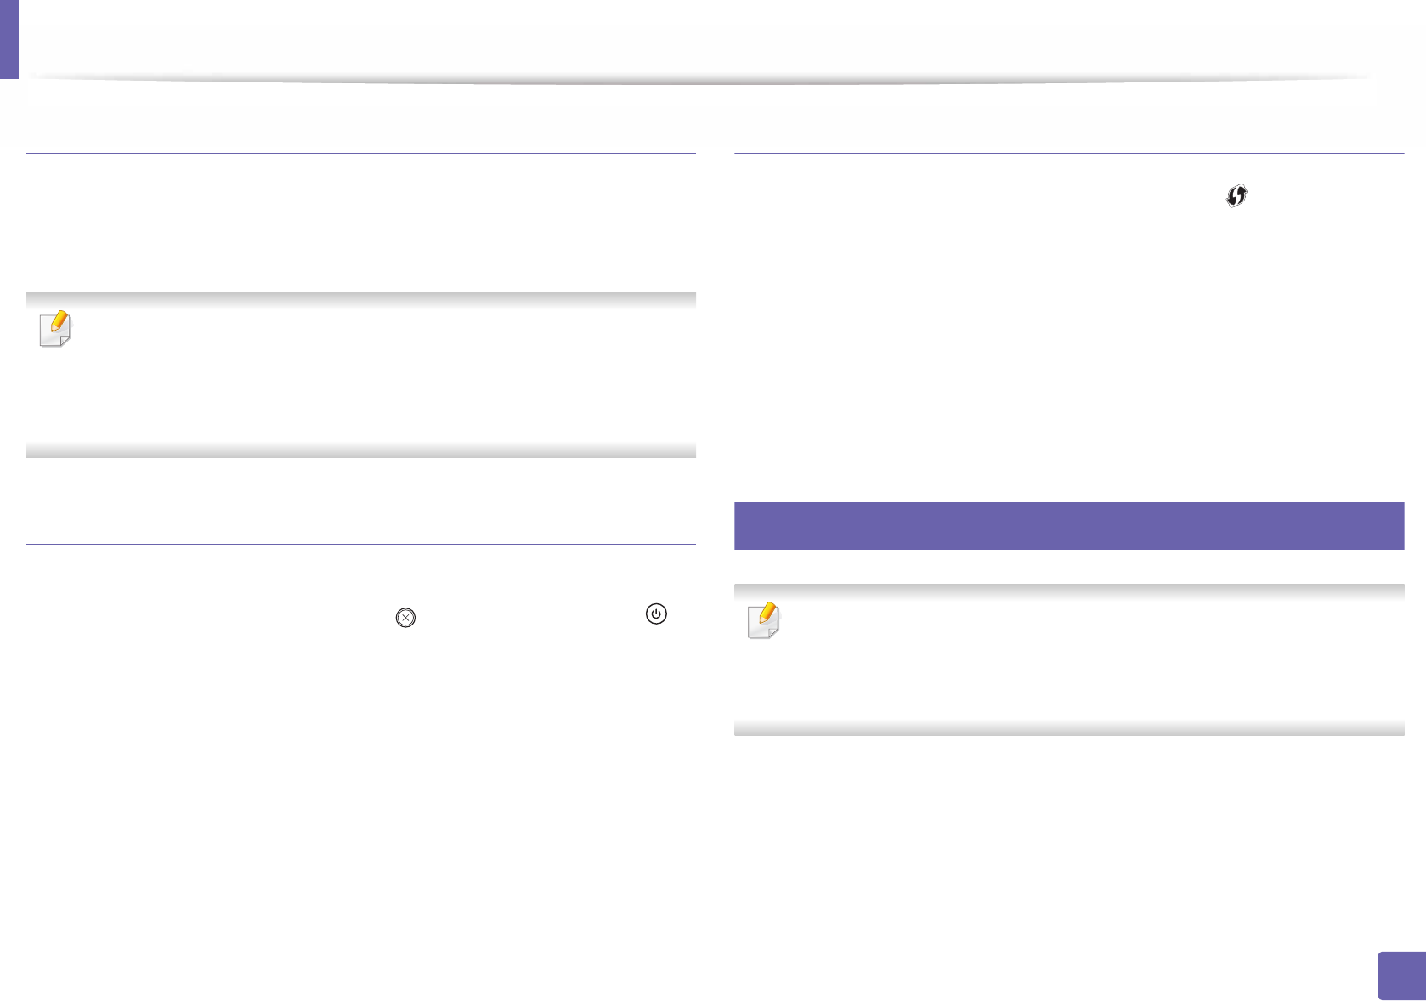Click the Cancel circled X icon

click(405, 618)
